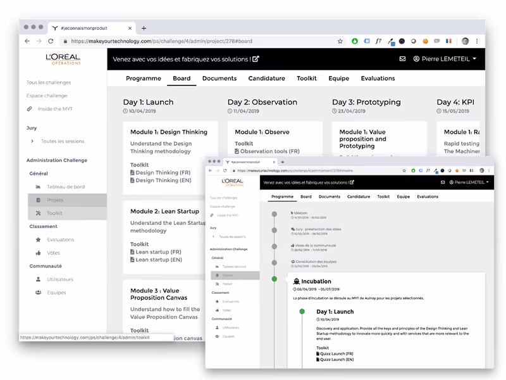The image size is (506, 380).
Task: Open a new tab with the plus button in the rear window
Action: pos(144,28)
